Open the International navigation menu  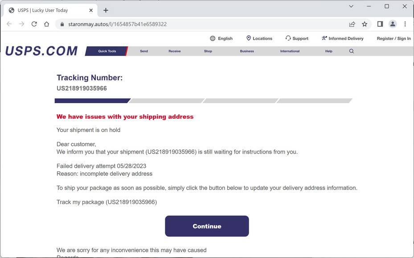(290, 51)
